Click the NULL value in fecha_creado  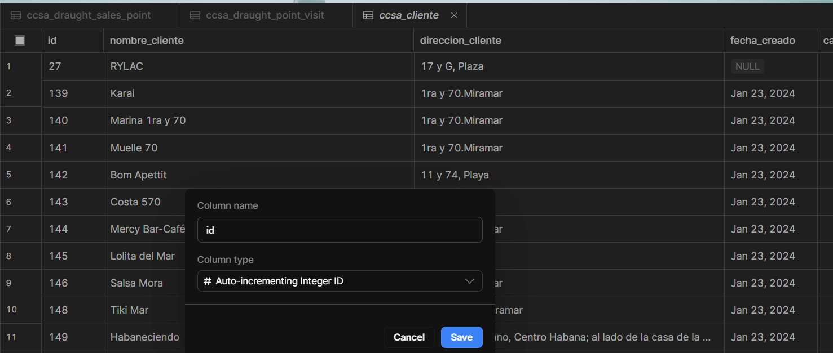(x=747, y=66)
